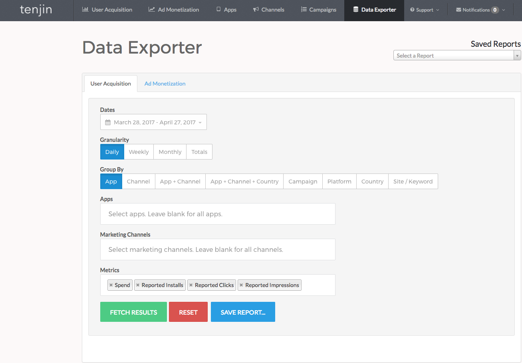Click the Saved Reports dropdown arrow
Screen dimensions: 522x363
(x=518, y=56)
